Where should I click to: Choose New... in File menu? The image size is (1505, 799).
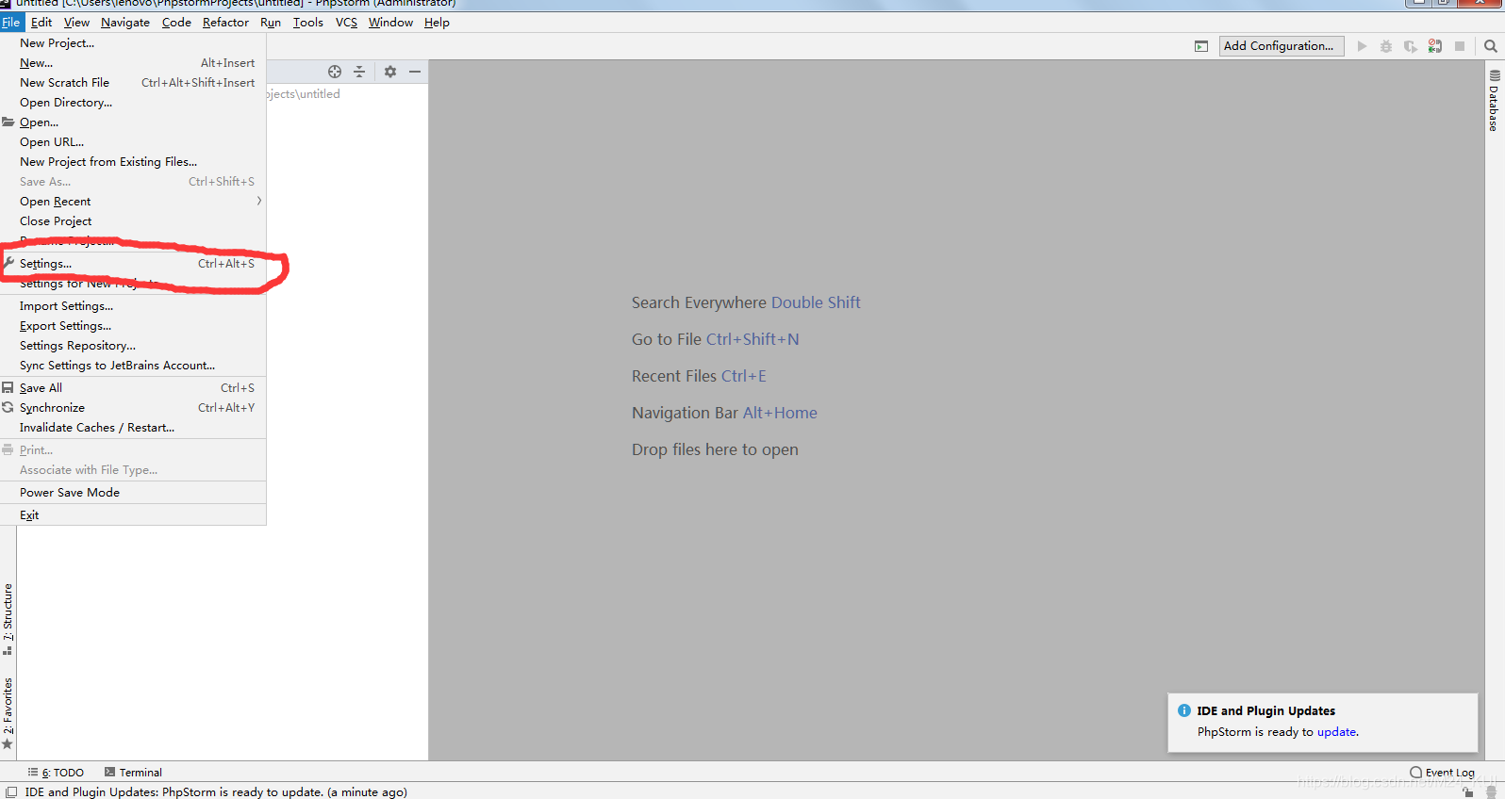click(133, 63)
